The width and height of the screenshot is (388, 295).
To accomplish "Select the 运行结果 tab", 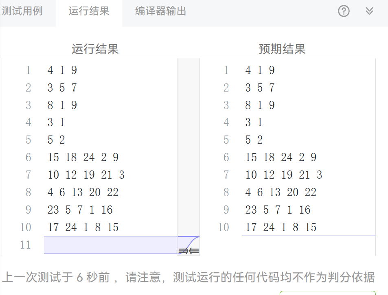I will point(89,11).
